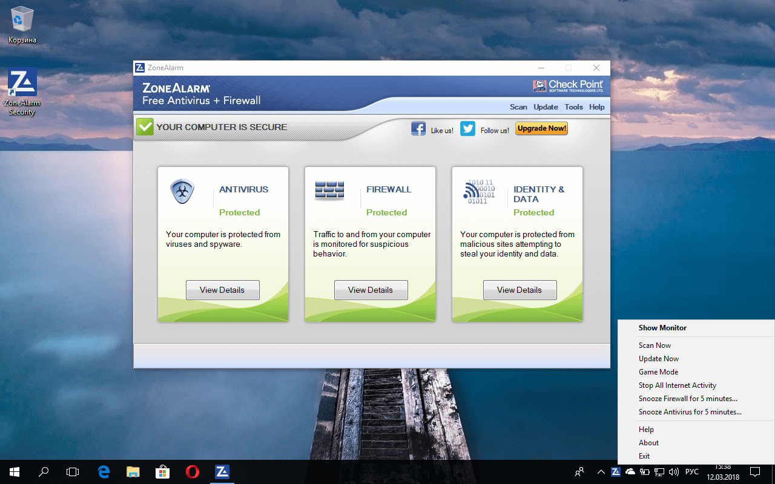
Task: Open the Tools menu
Action: tap(573, 106)
